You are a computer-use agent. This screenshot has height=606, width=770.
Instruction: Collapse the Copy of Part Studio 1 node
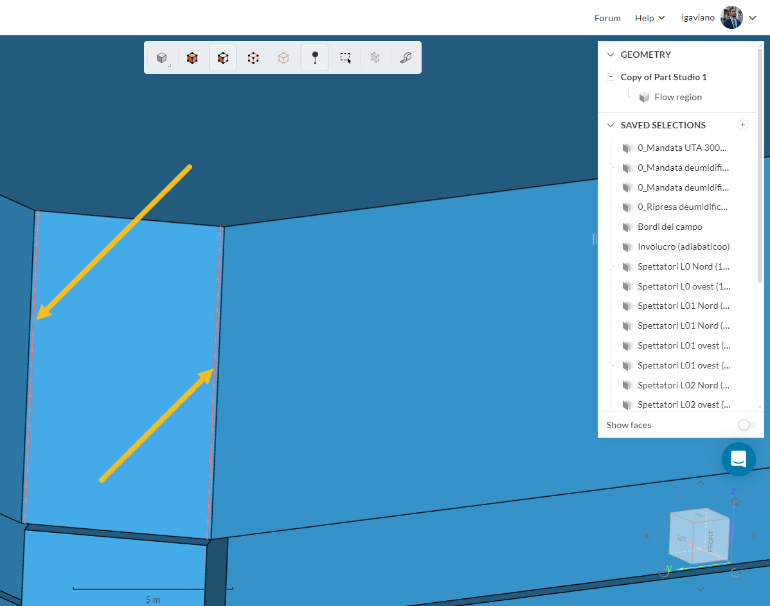pos(611,76)
